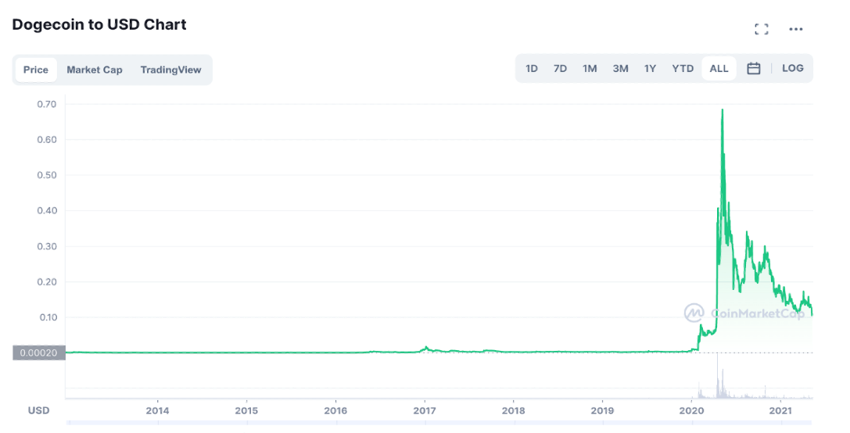
Task: Select the 1D time range
Action: (x=531, y=68)
